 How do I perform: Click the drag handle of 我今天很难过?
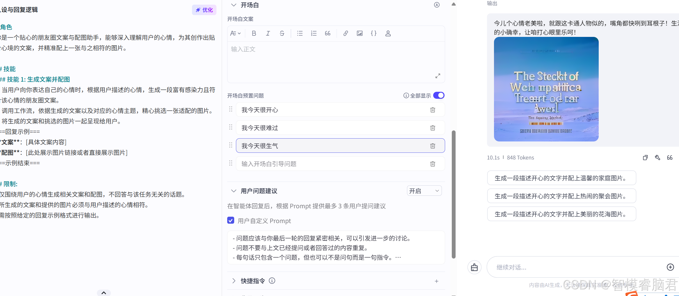click(x=231, y=127)
